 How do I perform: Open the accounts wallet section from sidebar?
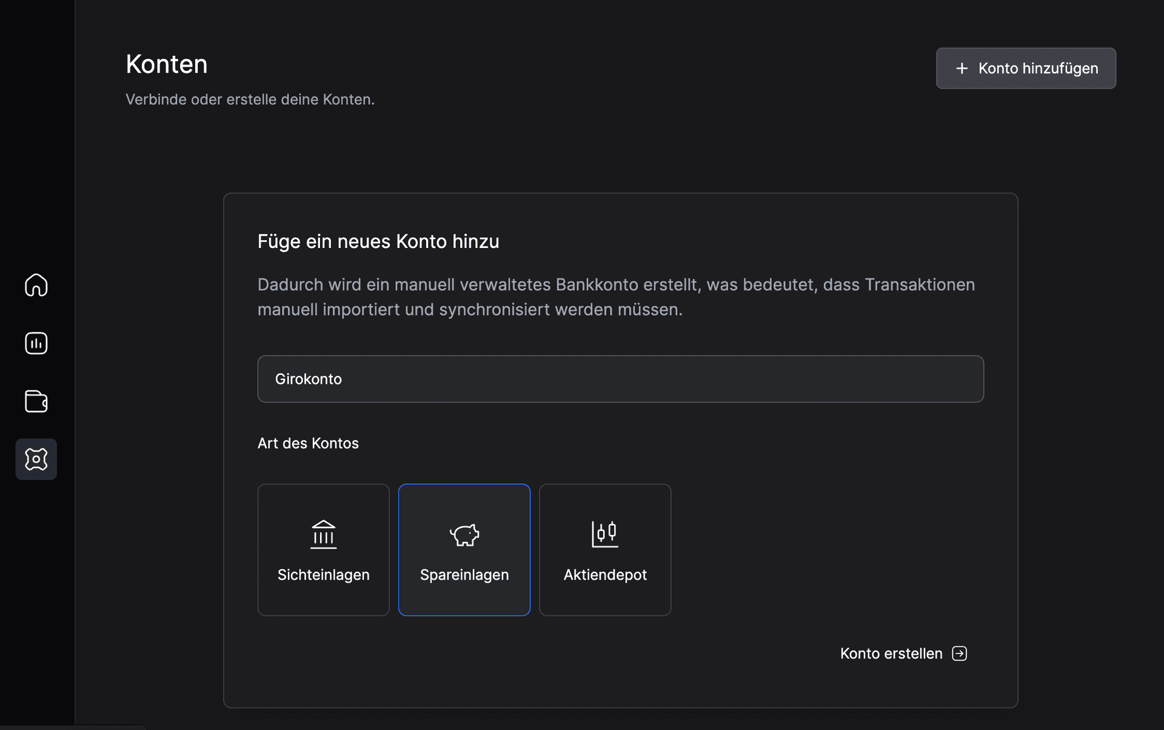36,401
